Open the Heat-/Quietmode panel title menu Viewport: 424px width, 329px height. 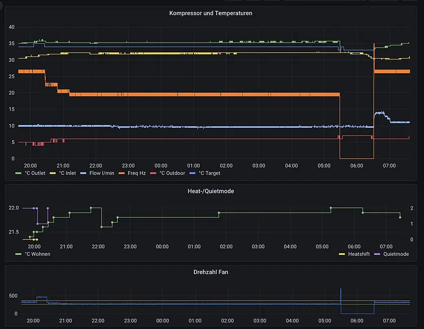pos(210,191)
